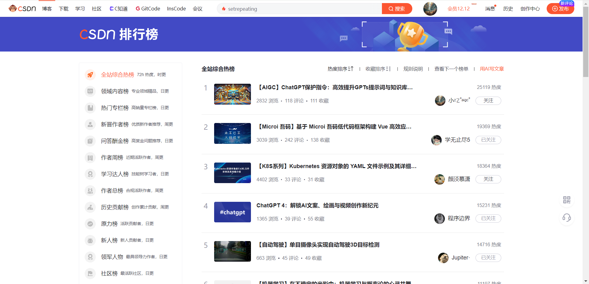Click author avatar of 小zZ aigc
The height and width of the screenshot is (284, 589).
(x=440, y=100)
